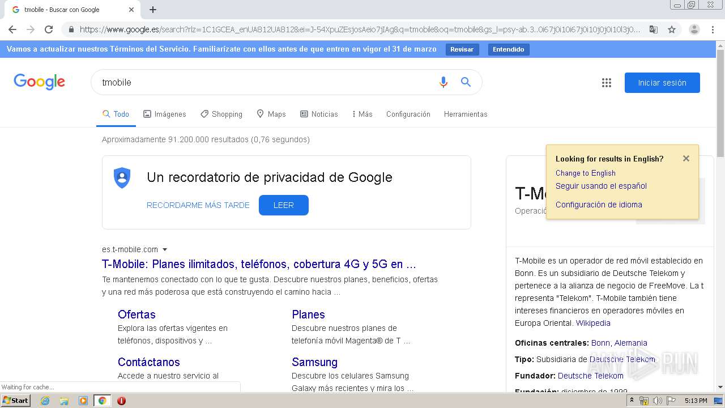Click the Chrome address bar URL
This screenshot has height=408, width=725.
click(x=360, y=29)
